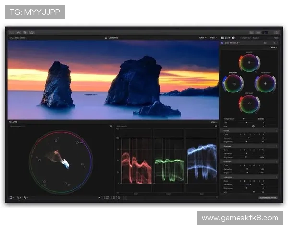Image resolution: width=288 pixels, height=230 pixels.
Task: Click the Temperature slider
Action: (244, 119)
